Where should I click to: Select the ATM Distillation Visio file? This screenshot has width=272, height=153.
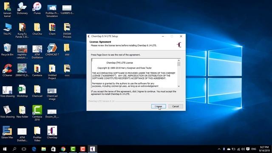click(x=37, y=52)
